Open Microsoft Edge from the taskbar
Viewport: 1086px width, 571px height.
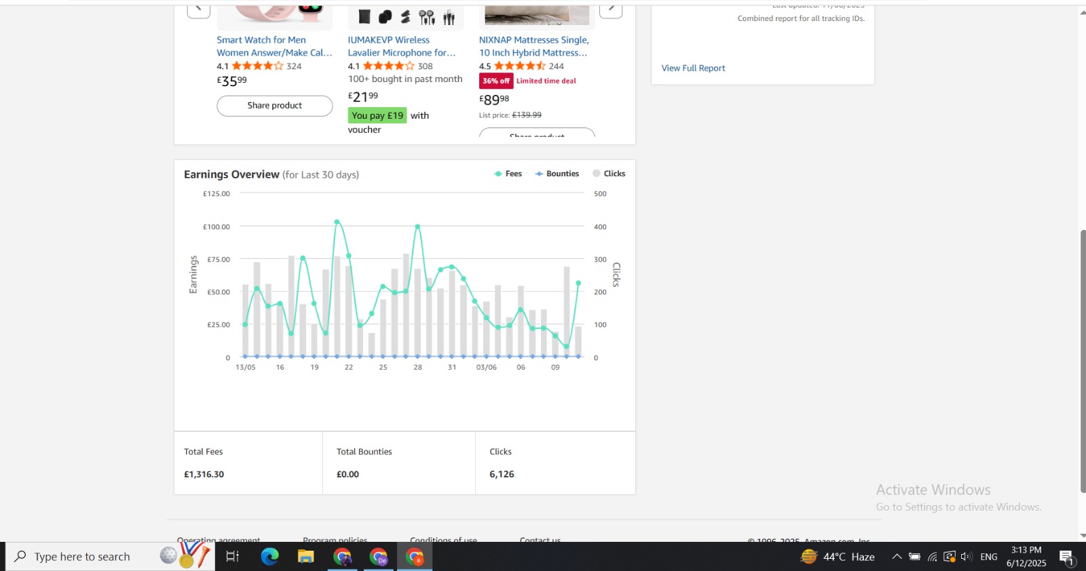pos(269,557)
